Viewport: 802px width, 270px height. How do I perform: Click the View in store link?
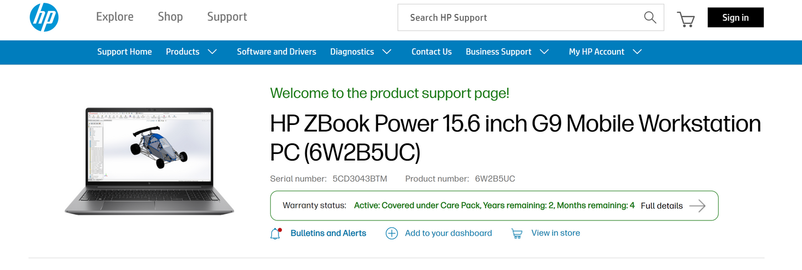556,233
